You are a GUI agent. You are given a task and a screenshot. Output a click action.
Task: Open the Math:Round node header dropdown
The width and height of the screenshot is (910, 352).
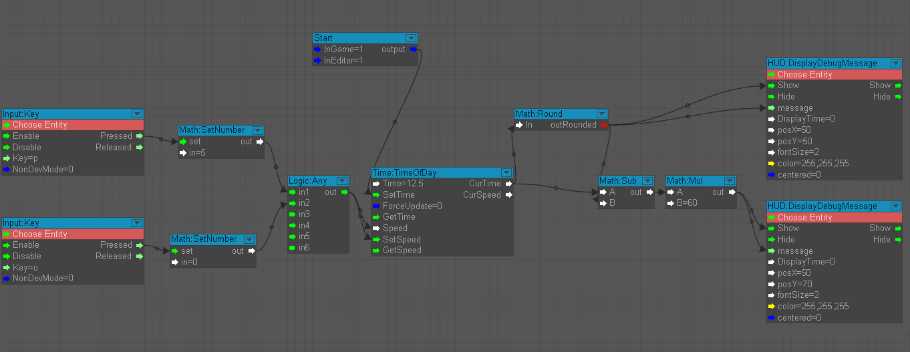(601, 114)
